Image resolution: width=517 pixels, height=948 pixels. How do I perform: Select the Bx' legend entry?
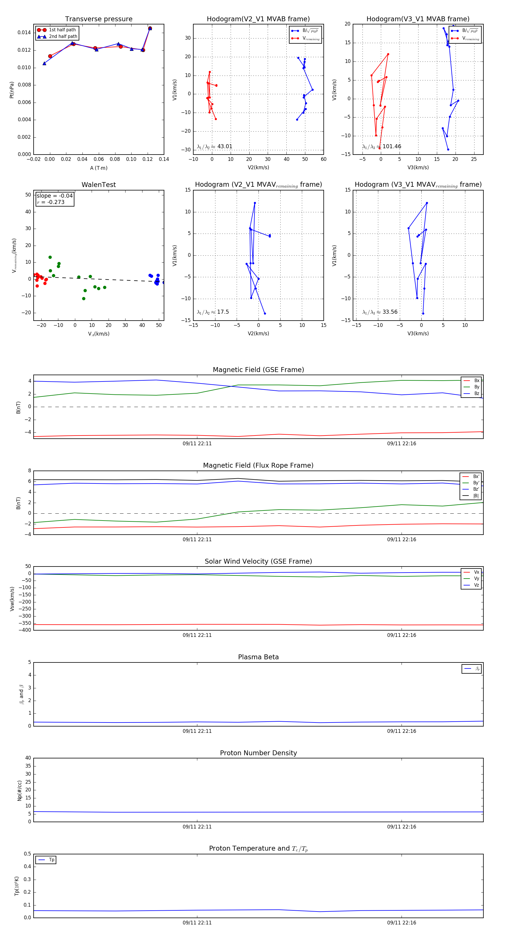[x=471, y=476]
